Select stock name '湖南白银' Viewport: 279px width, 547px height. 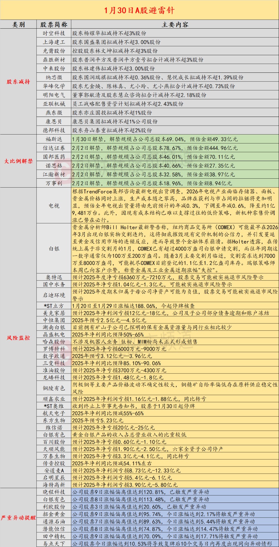pyautogui.click(x=54, y=327)
